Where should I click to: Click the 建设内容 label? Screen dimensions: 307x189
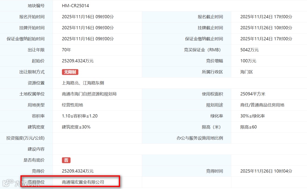(36, 149)
